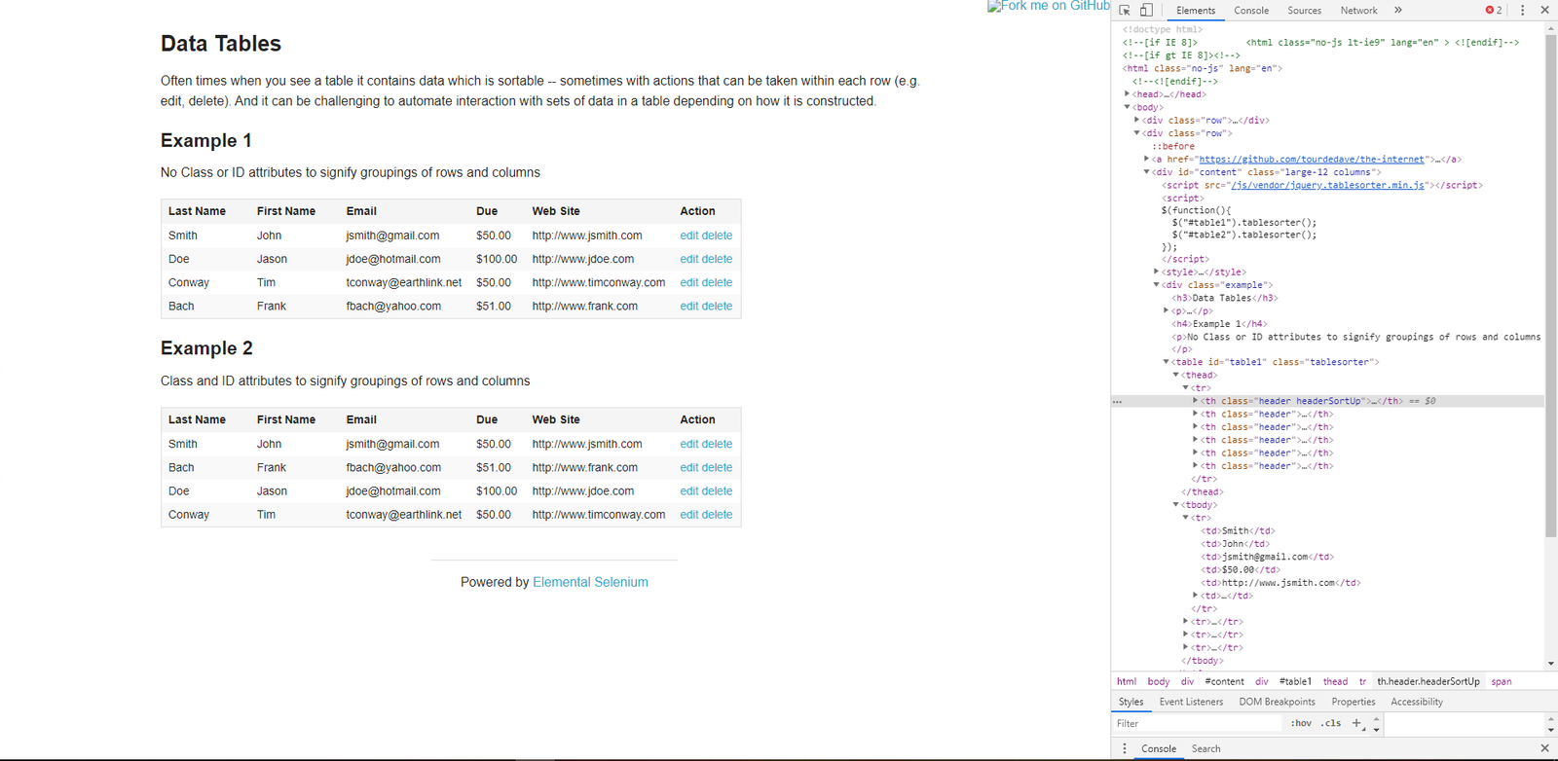Open the Elemental Selenium link
Viewport: 1558px width, 761px height.
pos(590,582)
